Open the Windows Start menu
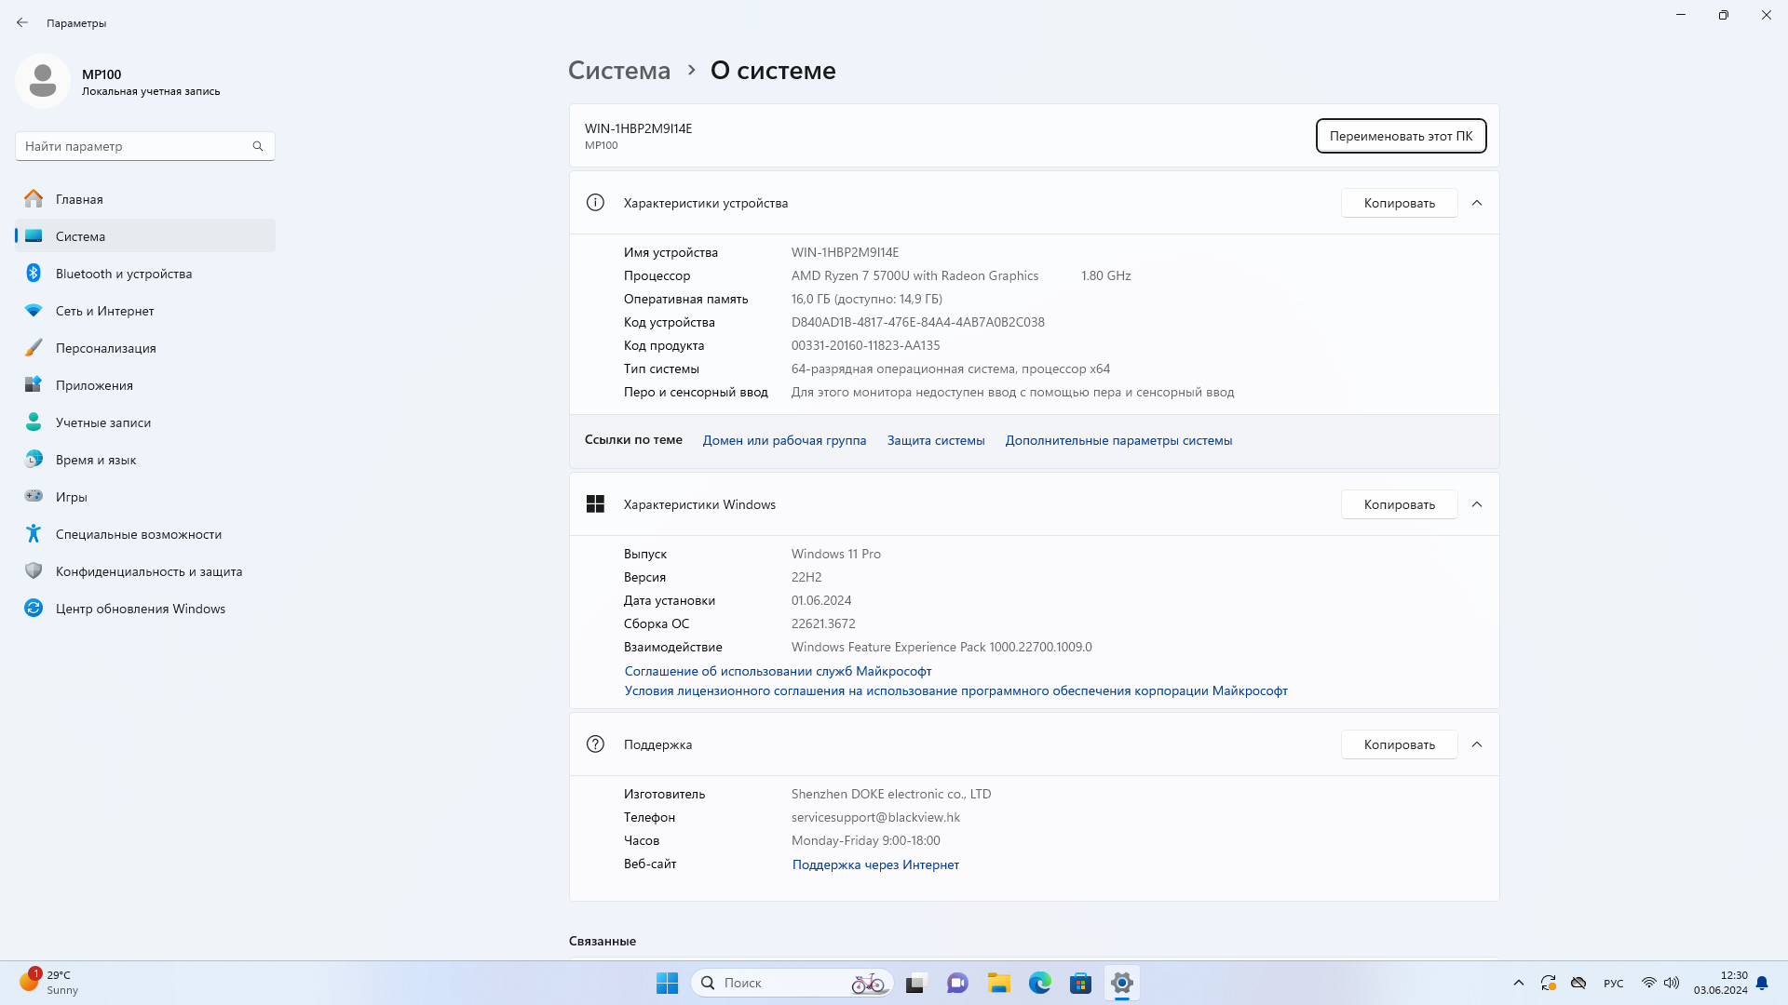The height and width of the screenshot is (1005, 1788). coord(667,983)
